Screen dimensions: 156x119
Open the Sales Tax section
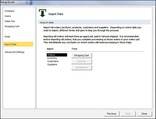point(10,21)
